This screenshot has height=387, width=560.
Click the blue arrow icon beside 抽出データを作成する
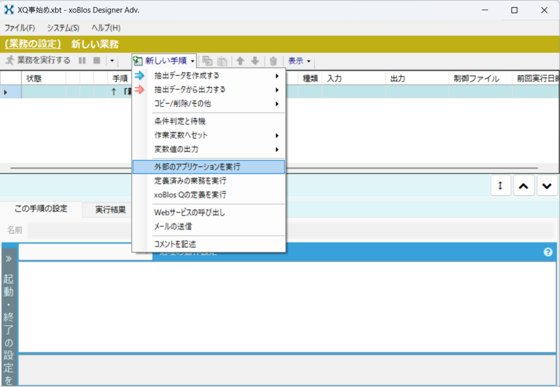[140, 76]
